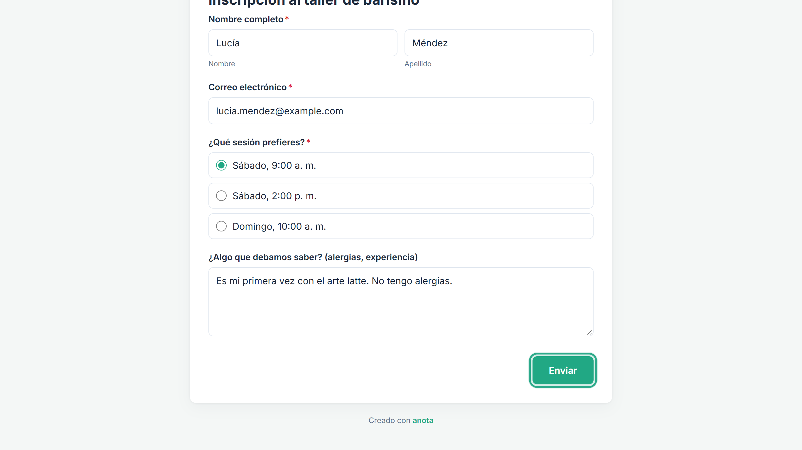
Task: Click inside the alergias and experiencia comment textarea
Action: (401, 302)
